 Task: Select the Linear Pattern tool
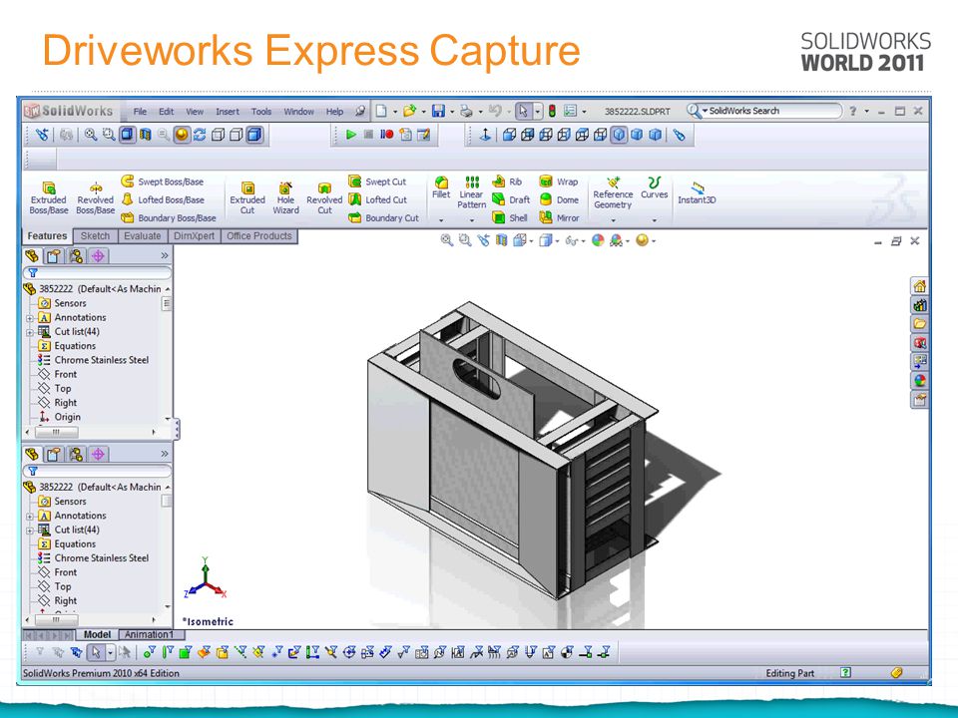point(472,192)
